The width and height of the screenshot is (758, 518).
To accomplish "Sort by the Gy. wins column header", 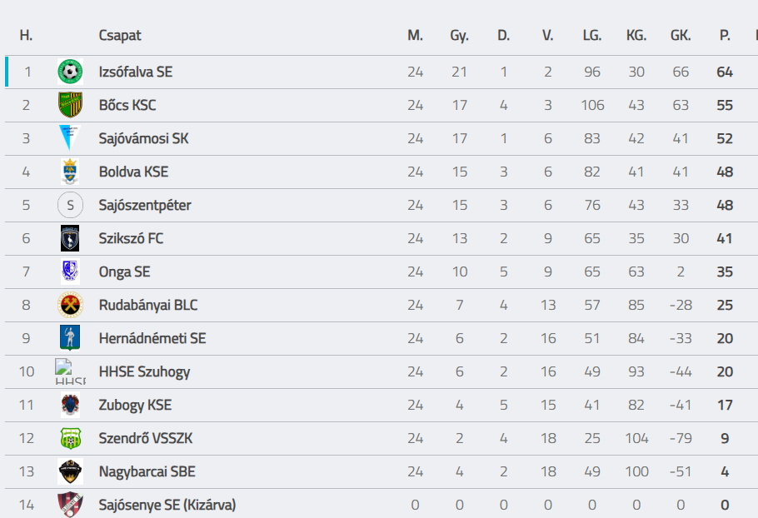I will pyautogui.click(x=459, y=36).
